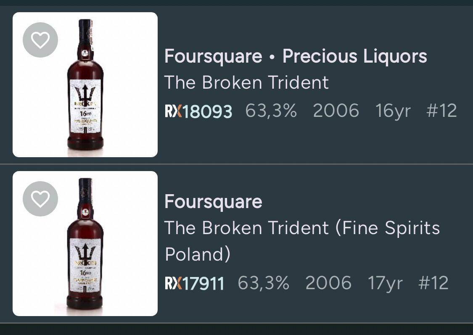Open the Foursquare • Precious Liquors title
473x335 pixels.
pyautogui.click(x=296, y=56)
